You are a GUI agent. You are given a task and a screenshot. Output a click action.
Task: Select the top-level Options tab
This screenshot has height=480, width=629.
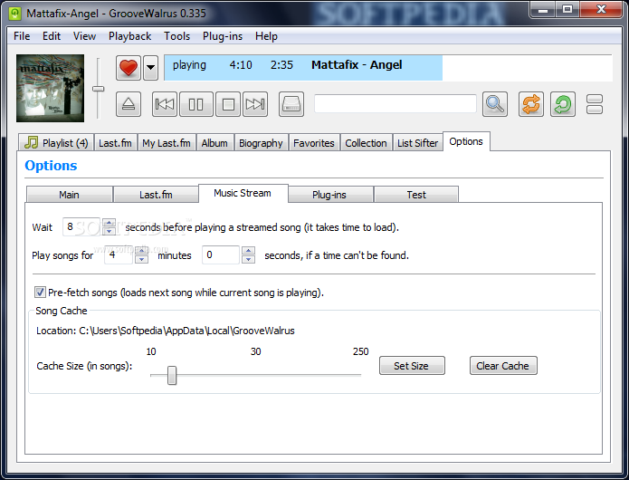pos(466,141)
